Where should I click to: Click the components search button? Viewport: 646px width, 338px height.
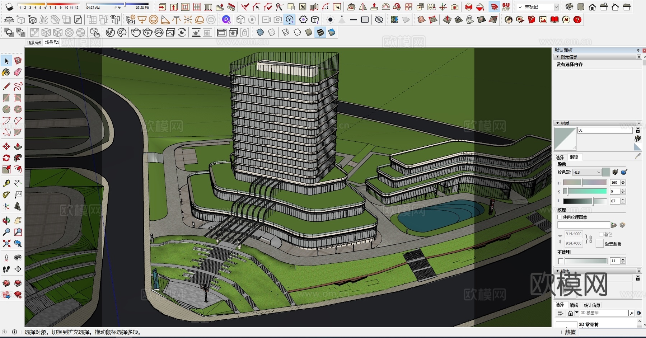click(x=631, y=313)
